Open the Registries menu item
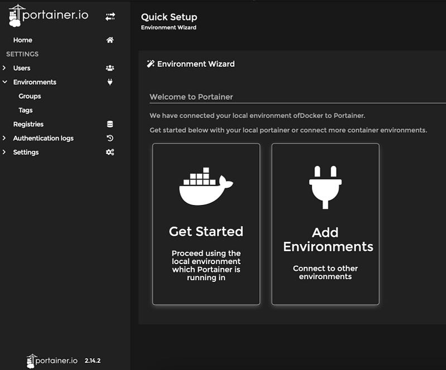 [28, 124]
